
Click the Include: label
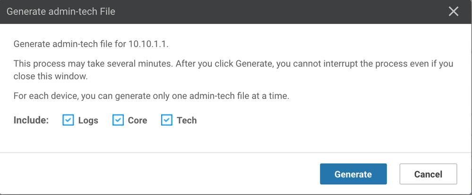[x=31, y=121]
